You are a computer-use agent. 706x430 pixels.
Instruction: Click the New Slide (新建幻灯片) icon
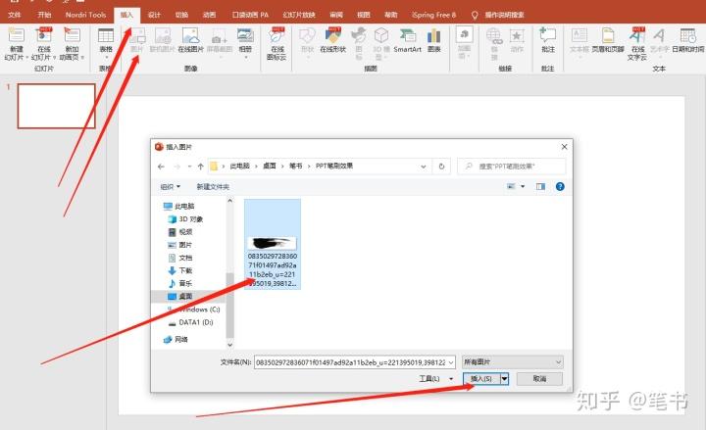pos(17,36)
